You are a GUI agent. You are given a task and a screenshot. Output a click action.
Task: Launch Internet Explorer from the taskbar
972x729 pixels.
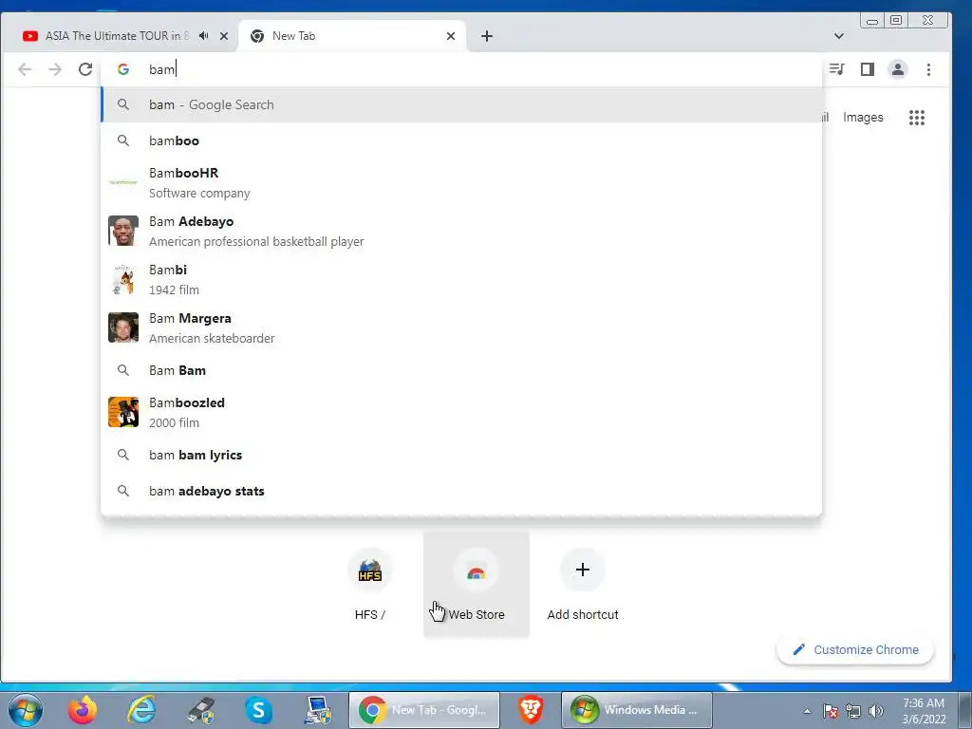pyautogui.click(x=140, y=710)
